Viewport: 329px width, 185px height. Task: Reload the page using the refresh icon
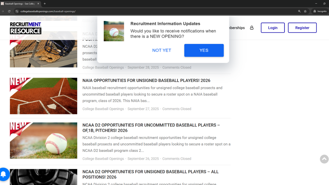pos(9,11)
